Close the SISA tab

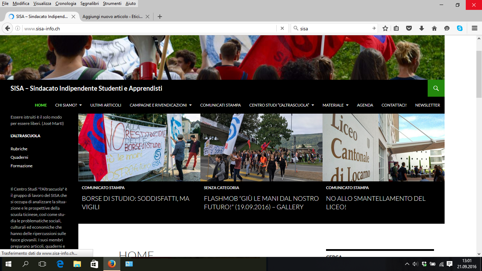tap(73, 17)
